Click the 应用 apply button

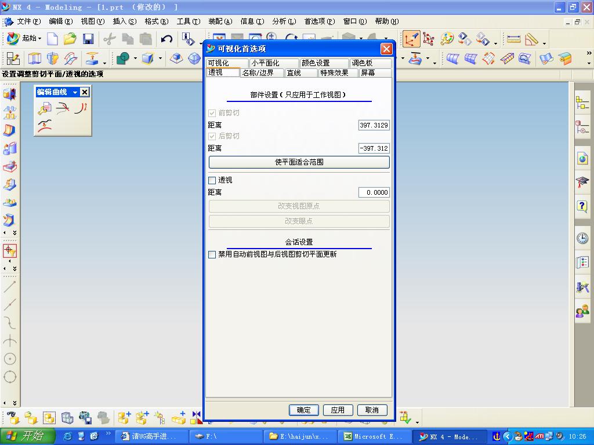(338, 410)
